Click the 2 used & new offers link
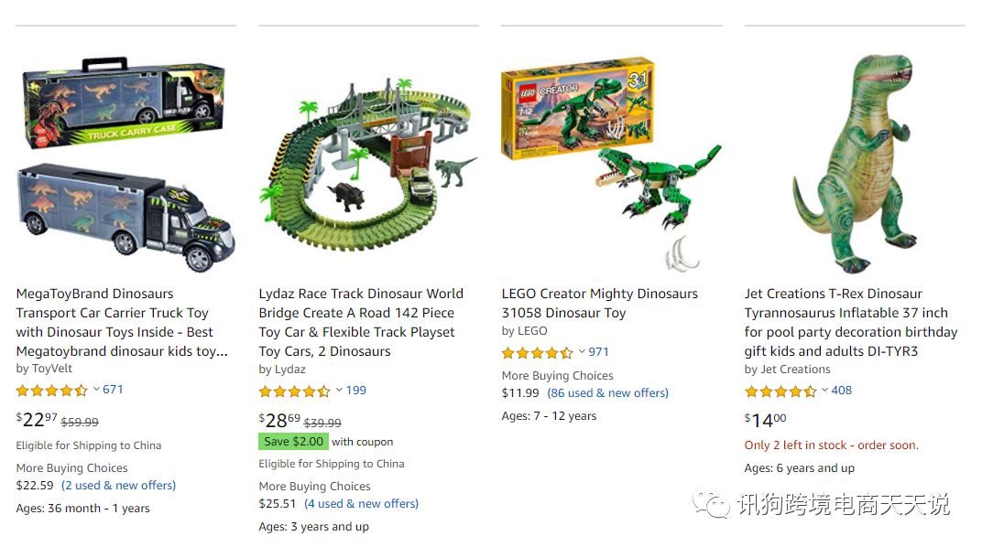The height and width of the screenshot is (547, 982). click(118, 486)
